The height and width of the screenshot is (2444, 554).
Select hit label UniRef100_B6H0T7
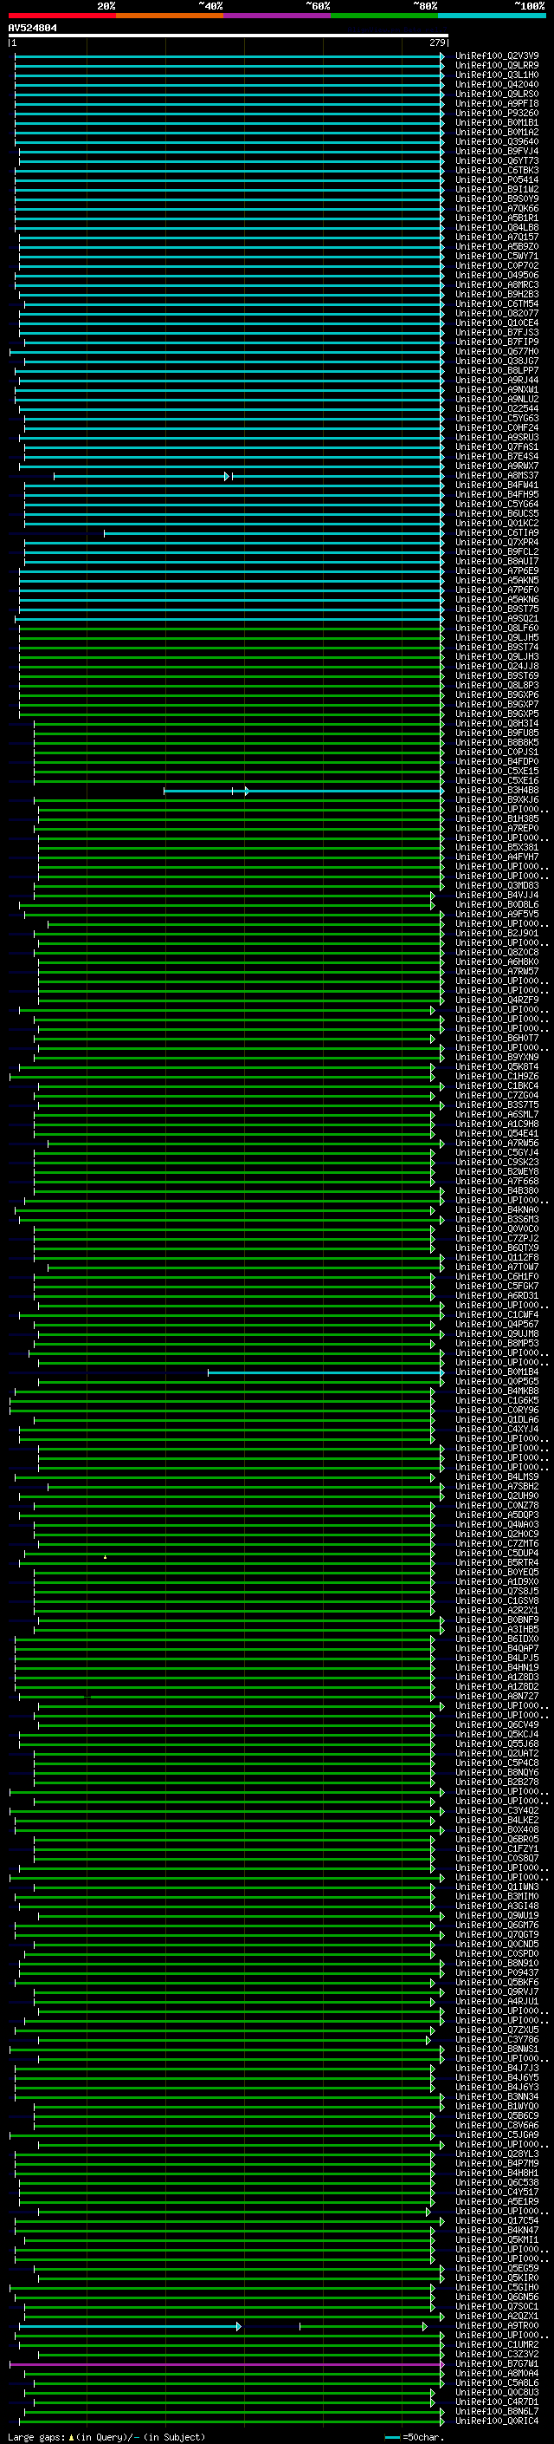497,1039
